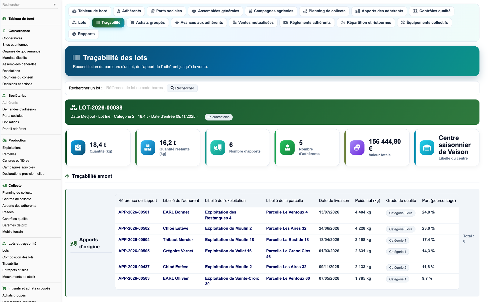Image resolution: width=488 pixels, height=302 pixels.
Task: Open Déclarations prévisionnelles in the sidebar
Action: point(23,174)
